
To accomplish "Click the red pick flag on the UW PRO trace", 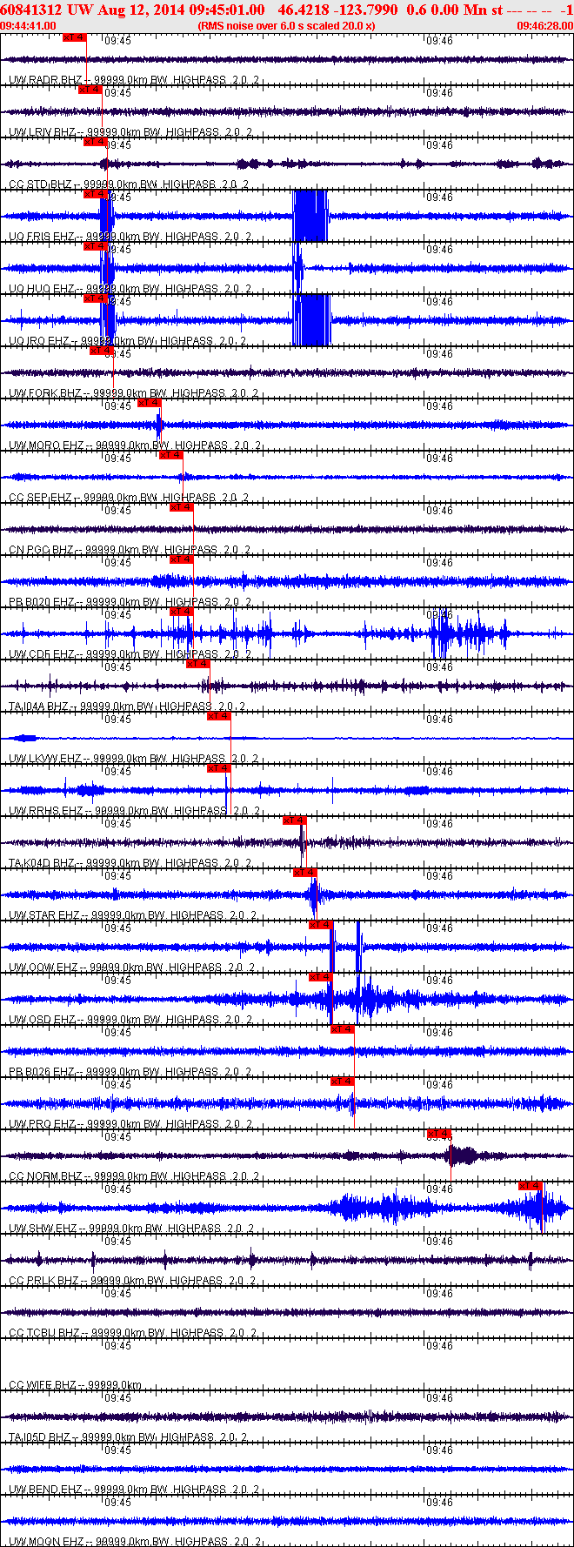I will click(343, 1082).
